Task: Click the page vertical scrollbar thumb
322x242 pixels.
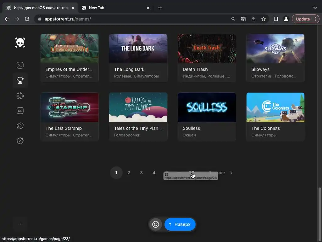Action: [319, 214]
